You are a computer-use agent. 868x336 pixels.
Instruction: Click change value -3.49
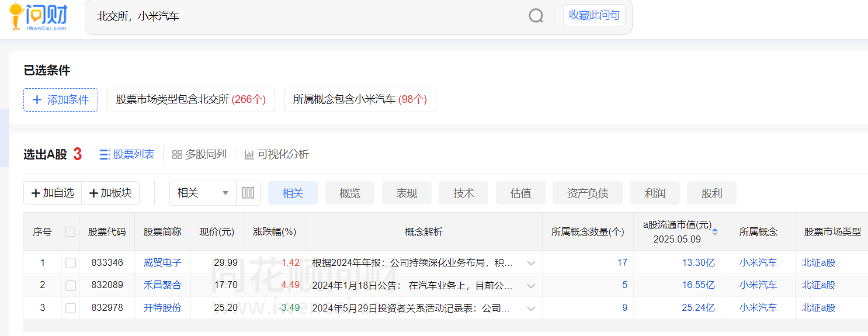coord(289,307)
